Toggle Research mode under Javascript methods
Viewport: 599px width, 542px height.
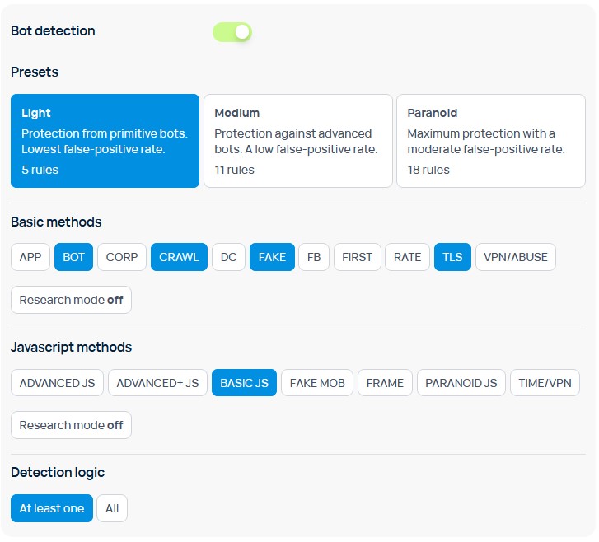[x=71, y=425]
